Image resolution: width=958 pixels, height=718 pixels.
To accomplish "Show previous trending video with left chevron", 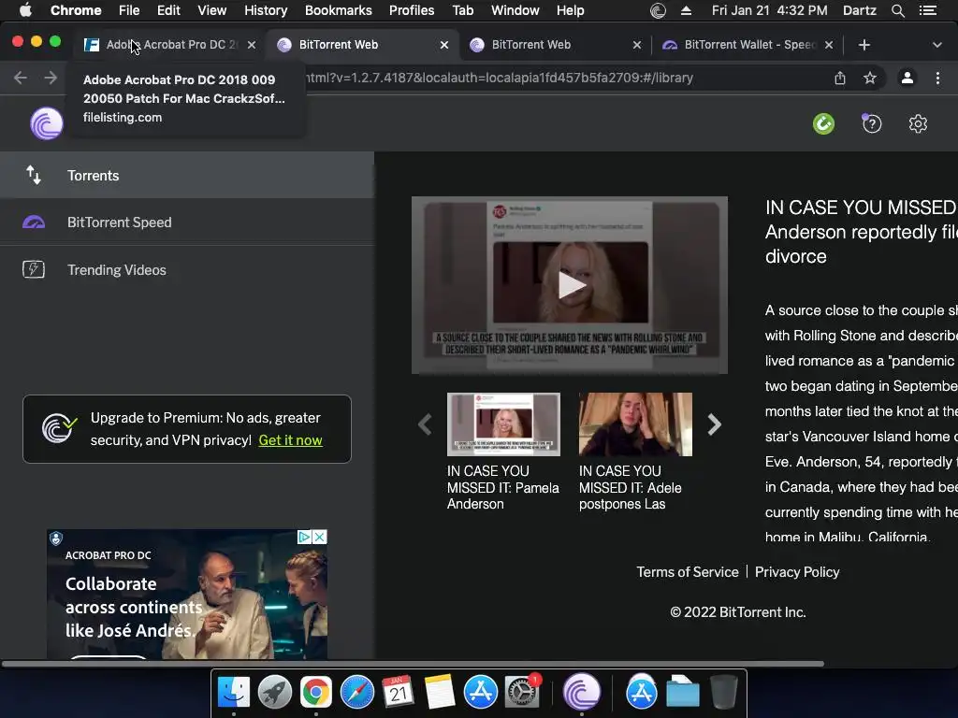I will pyautogui.click(x=426, y=424).
